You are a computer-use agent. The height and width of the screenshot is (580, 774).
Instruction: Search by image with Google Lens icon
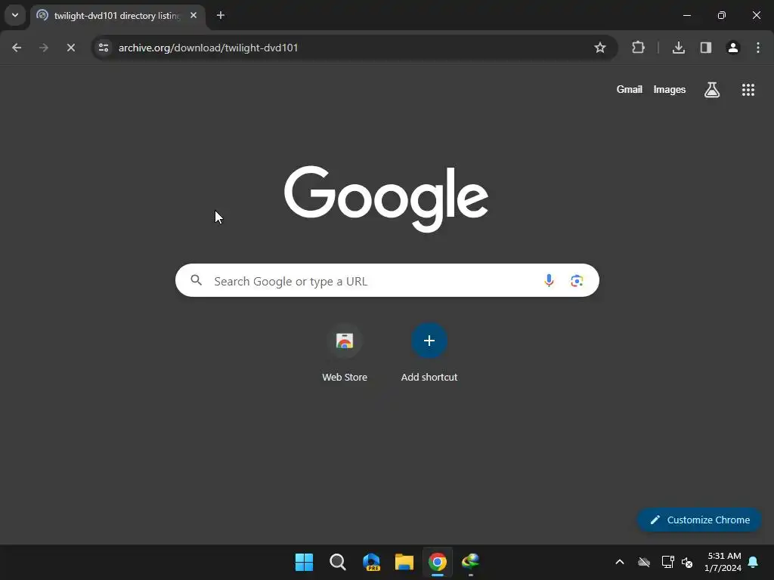(x=577, y=281)
